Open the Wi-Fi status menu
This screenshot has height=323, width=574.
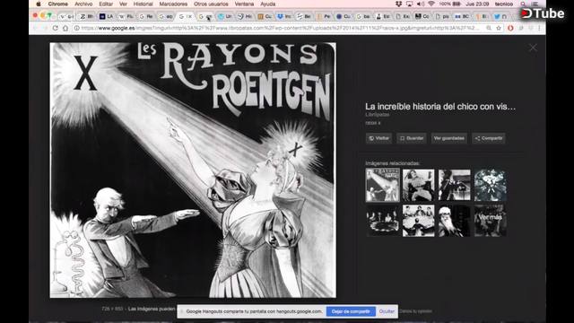click(x=431, y=4)
